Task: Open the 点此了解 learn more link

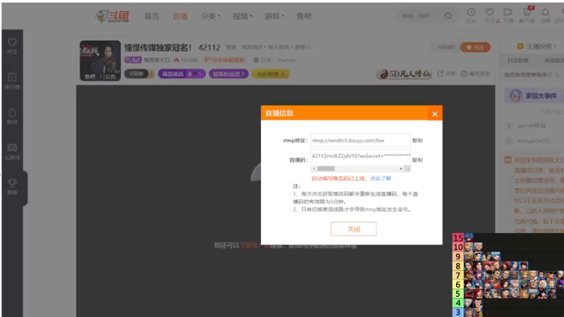Action: tap(381, 178)
